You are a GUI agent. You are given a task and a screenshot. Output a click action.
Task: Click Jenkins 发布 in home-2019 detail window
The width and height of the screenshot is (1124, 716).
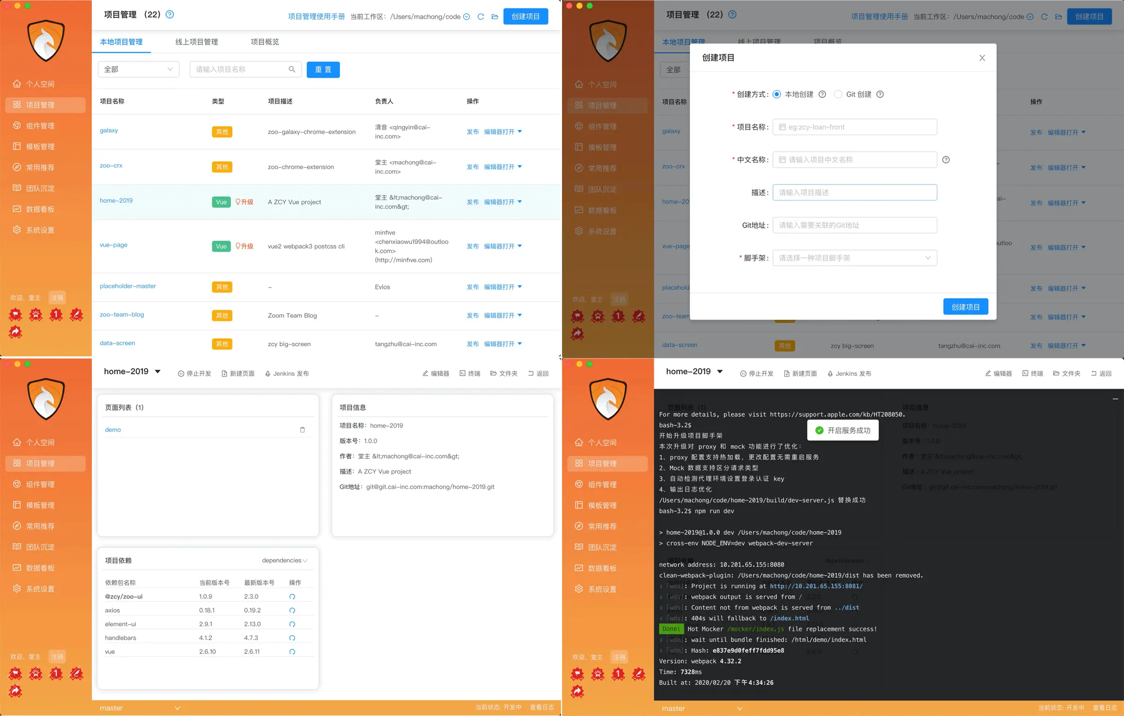[287, 374]
